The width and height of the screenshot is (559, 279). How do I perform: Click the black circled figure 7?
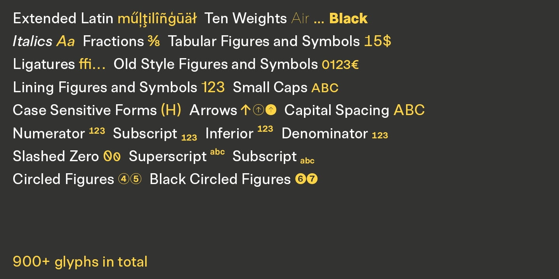tap(312, 179)
